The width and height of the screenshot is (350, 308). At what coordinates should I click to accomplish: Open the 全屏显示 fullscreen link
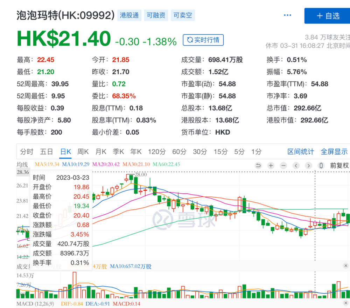click(x=334, y=152)
